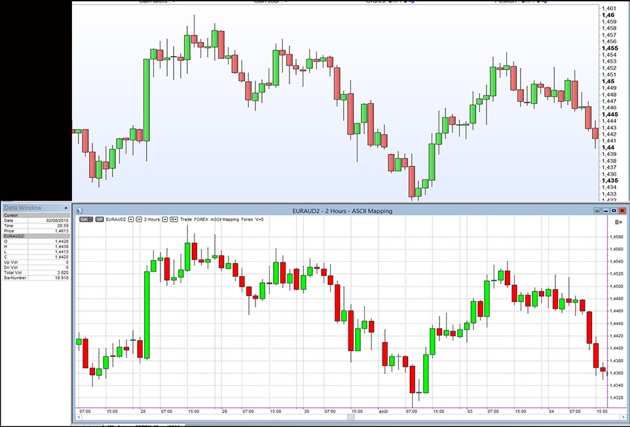Click the 1,46 price label on upper chart axis
The image size is (630, 427).
tap(608, 15)
